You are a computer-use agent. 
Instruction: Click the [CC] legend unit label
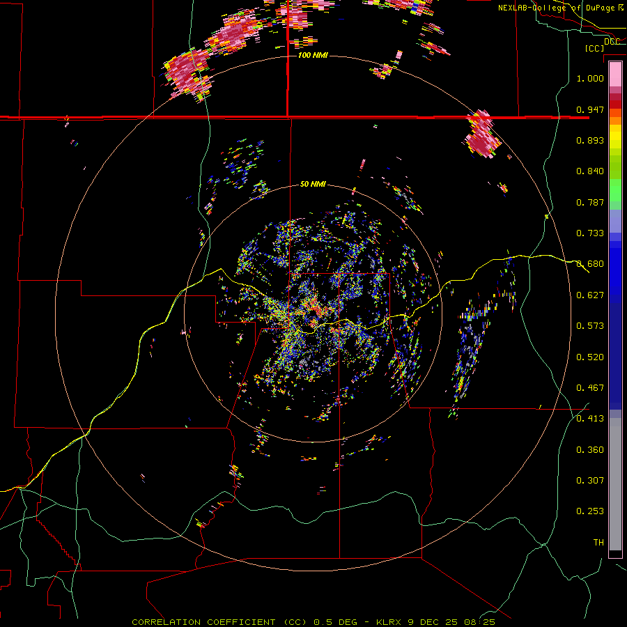click(594, 48)
